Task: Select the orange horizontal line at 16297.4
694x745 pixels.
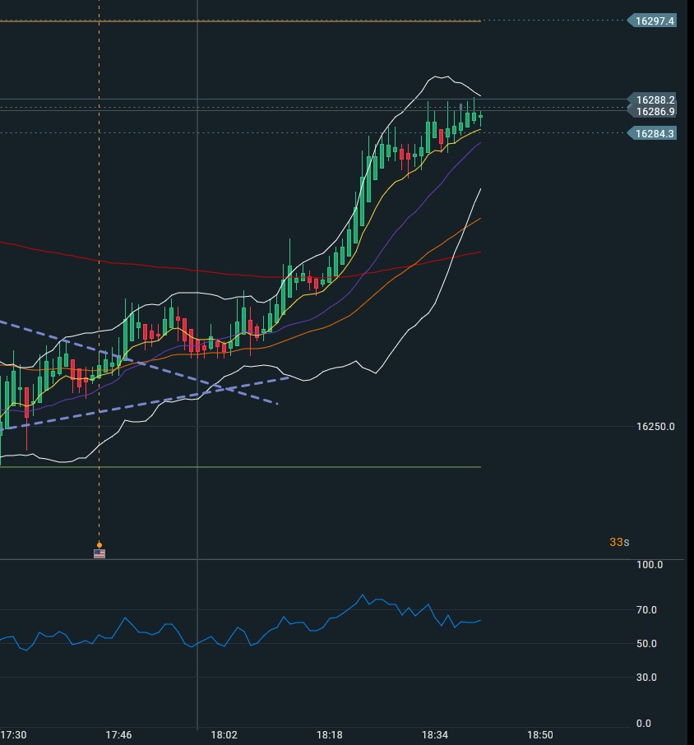Action: (247, 21)
